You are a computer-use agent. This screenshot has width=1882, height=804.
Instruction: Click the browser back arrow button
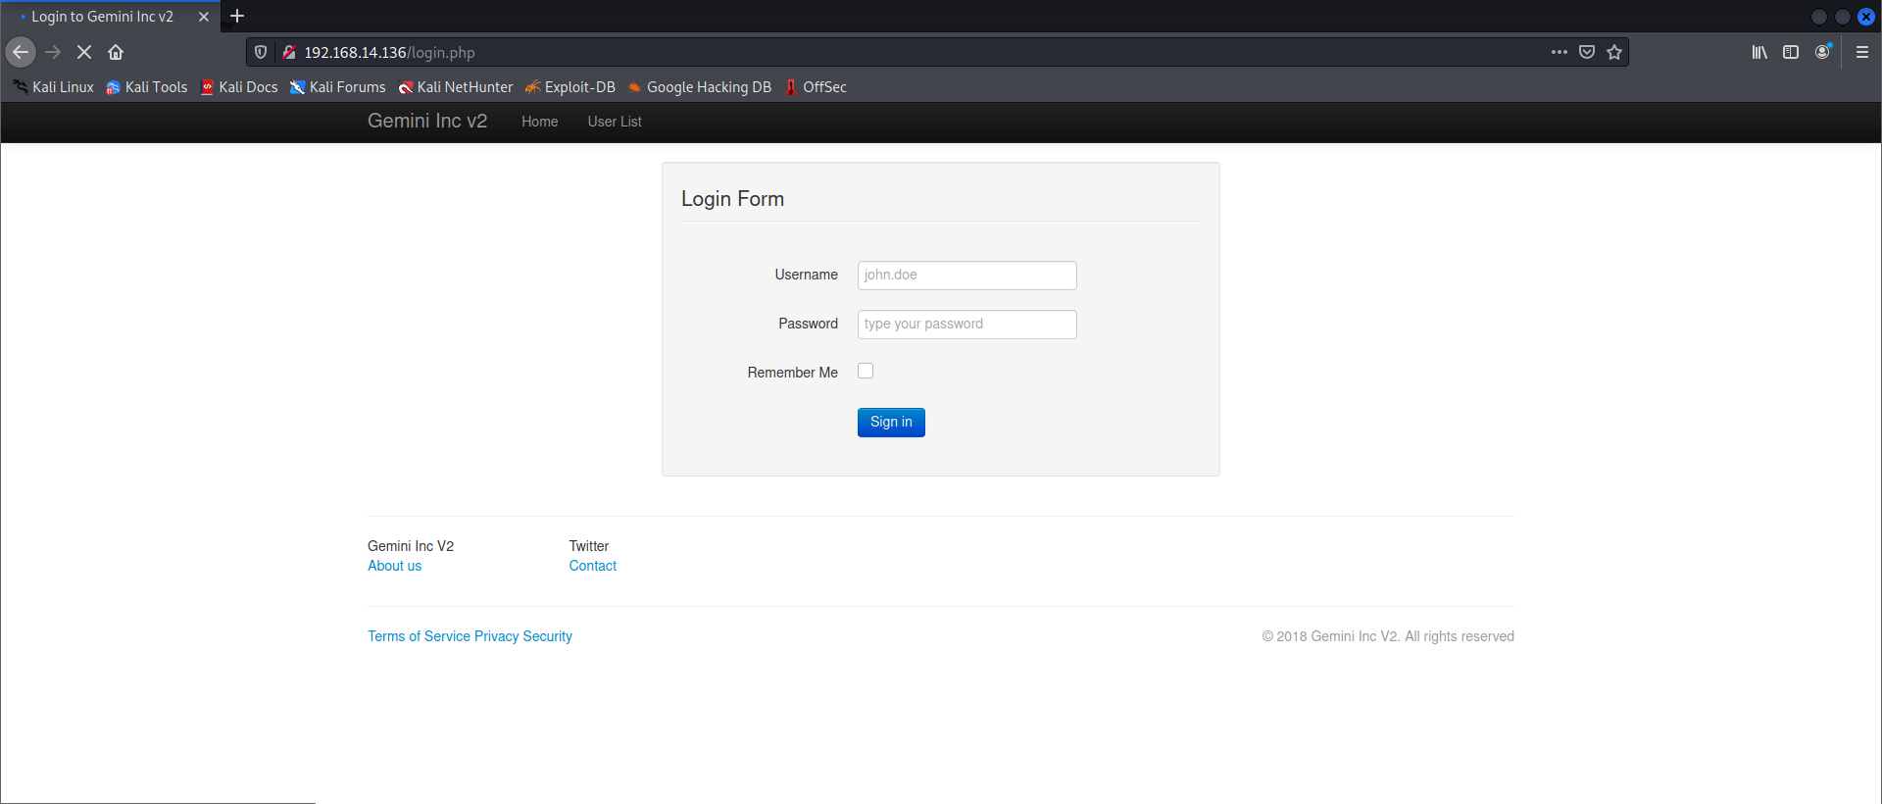pyautogui.click(x=21, y=52)
